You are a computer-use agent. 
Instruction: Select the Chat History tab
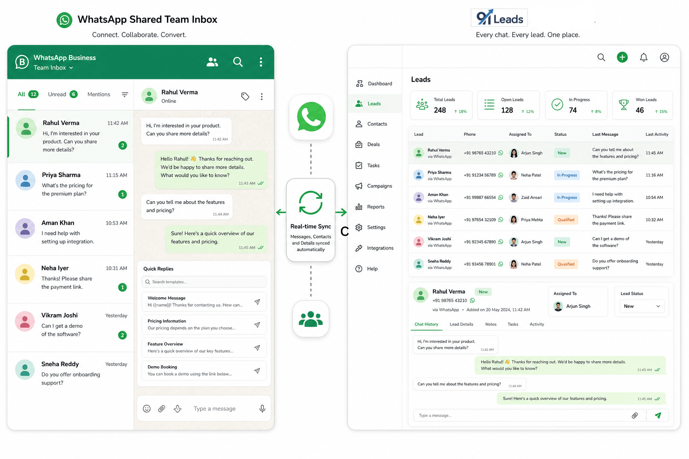(426, 324)
